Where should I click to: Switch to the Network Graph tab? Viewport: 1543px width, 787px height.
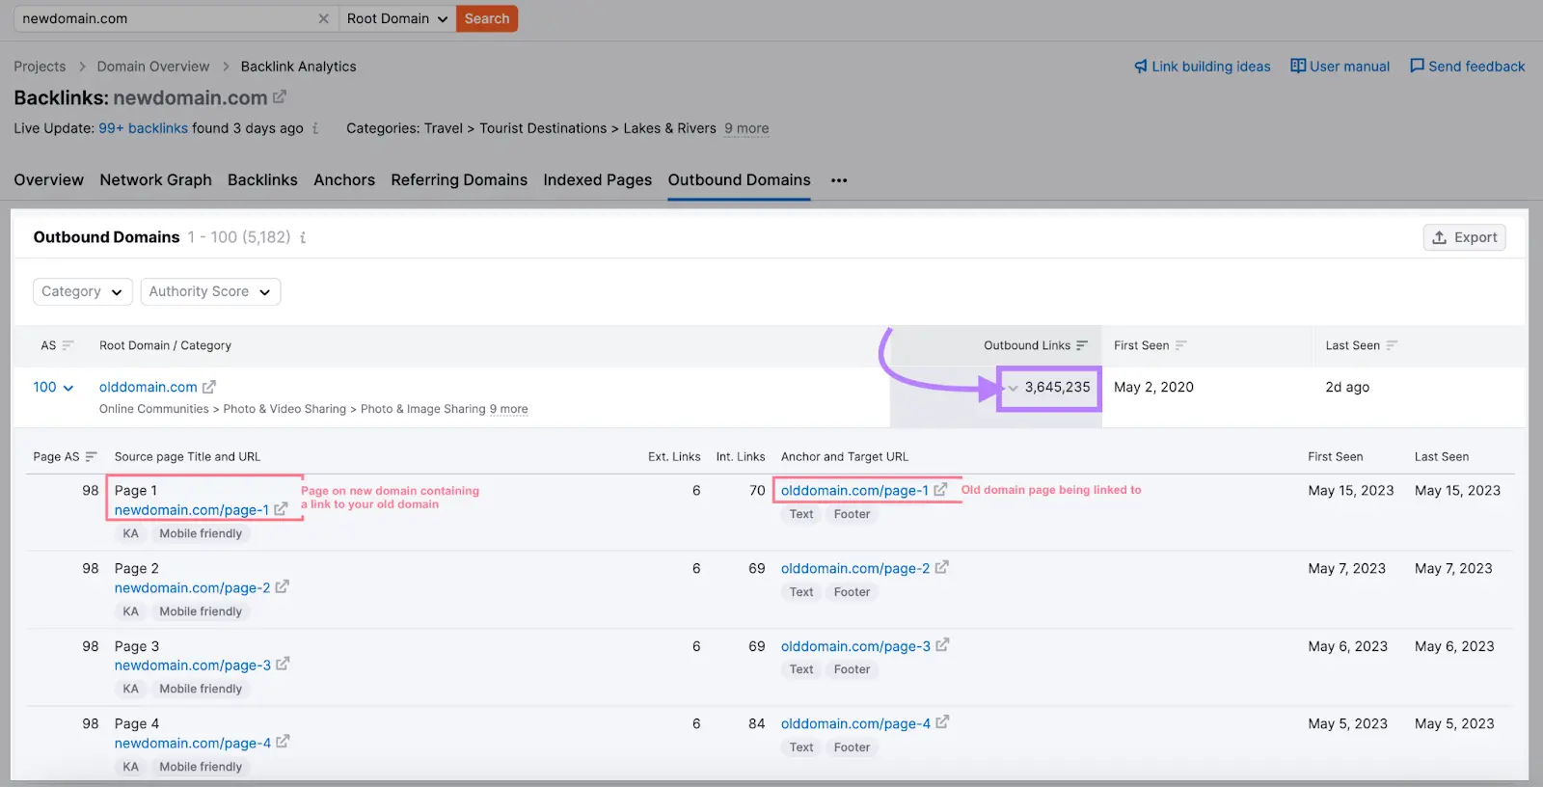(x=155, y=180)
